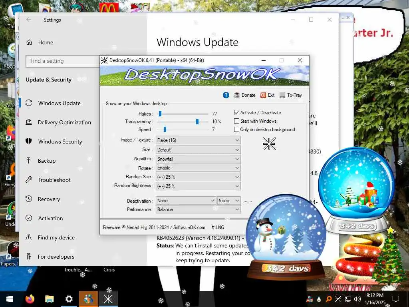Select Activation in Settings sidebar
Viewport: 409px width, 307px height.
pos(50,218)
